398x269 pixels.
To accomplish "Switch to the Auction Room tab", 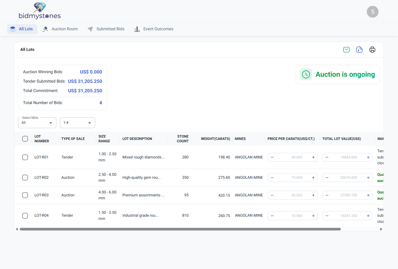I will tap(60, 29).
